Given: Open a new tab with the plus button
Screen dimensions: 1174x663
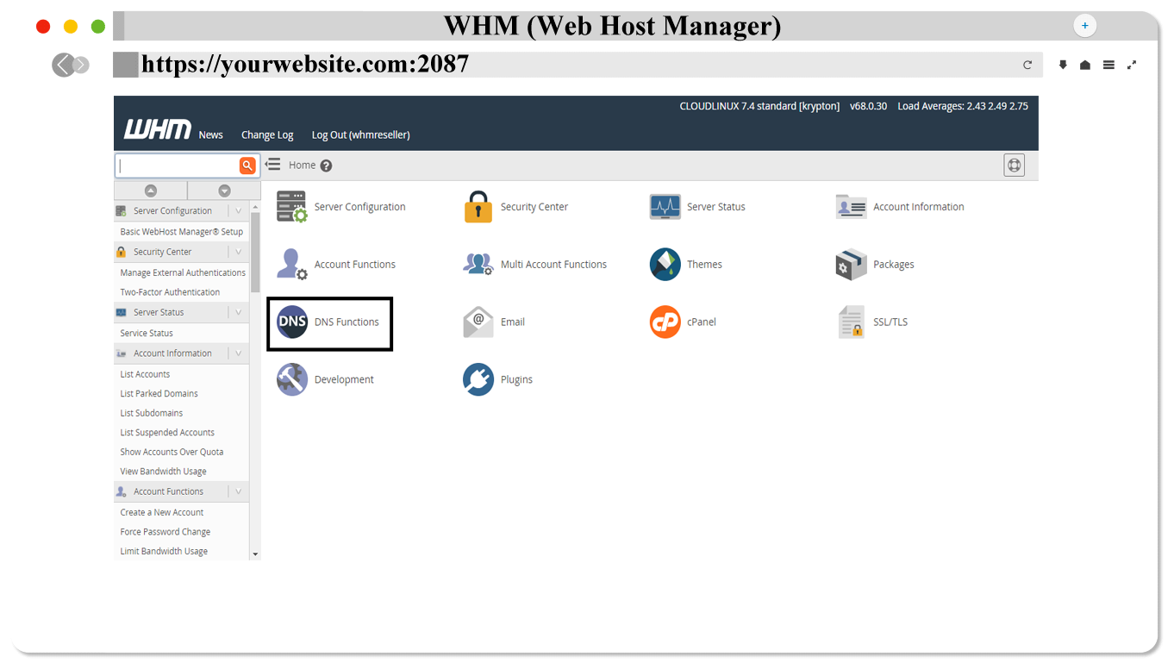Looking at the screenshot, I should coord(1084,26).
